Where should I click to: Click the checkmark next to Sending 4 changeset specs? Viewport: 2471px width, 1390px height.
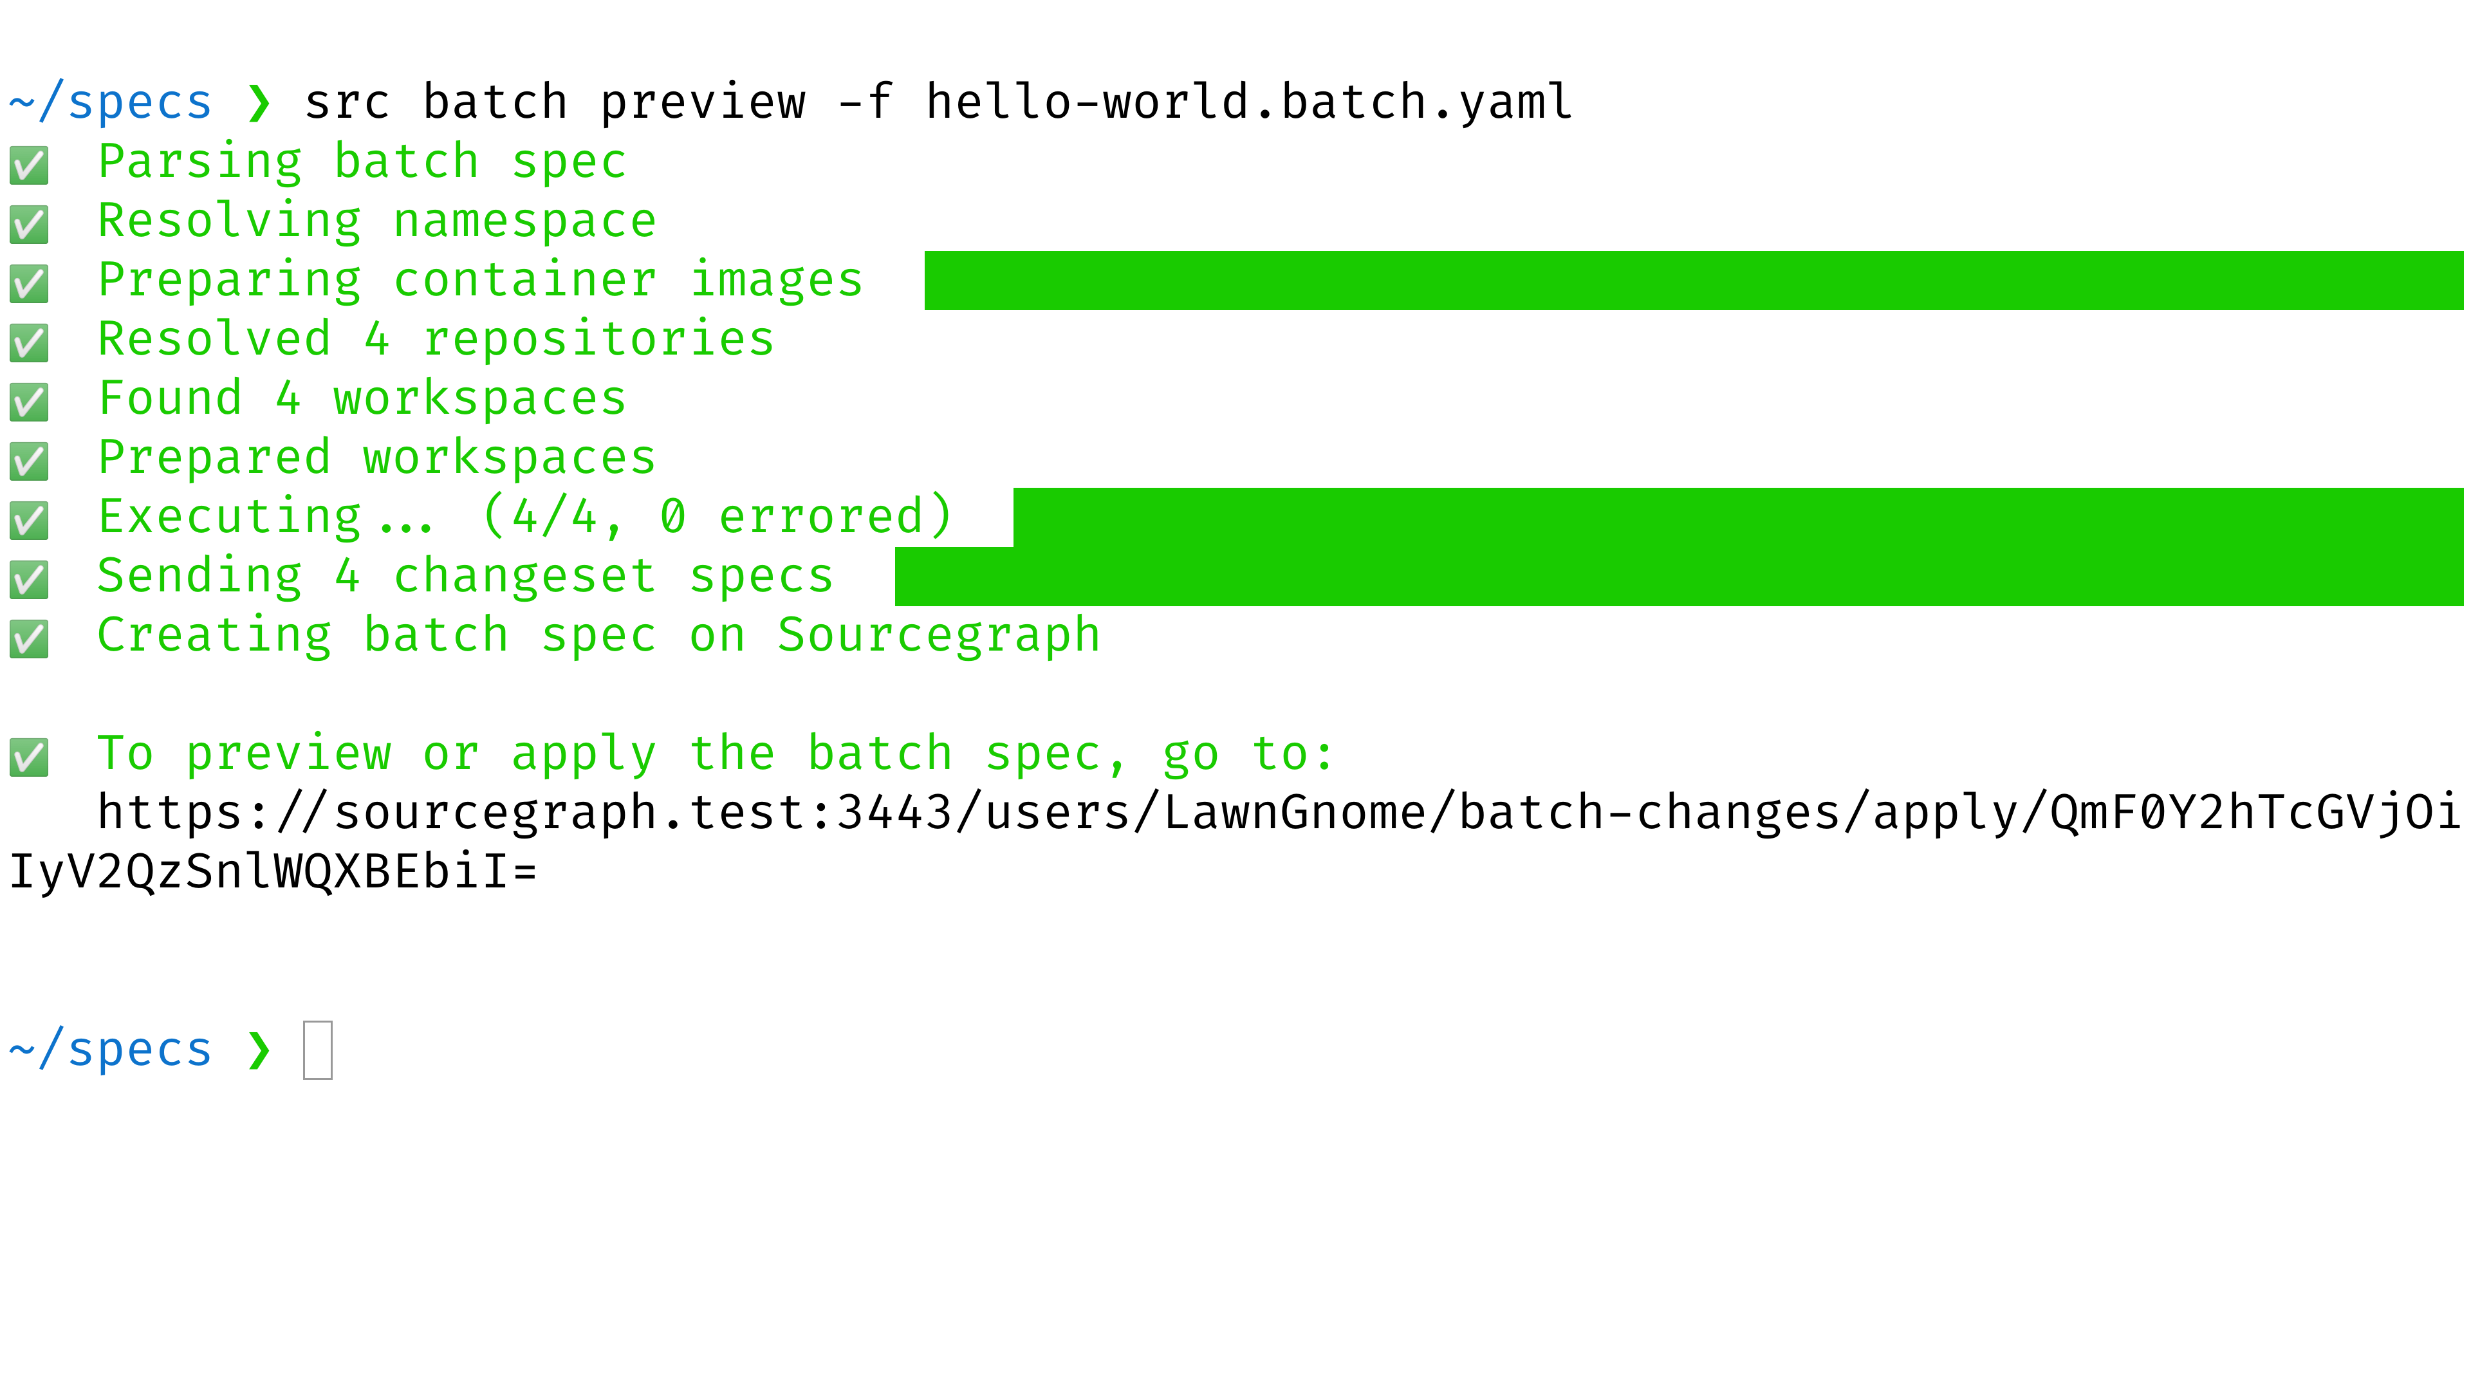pyautogui.click(x=29, y=579)
